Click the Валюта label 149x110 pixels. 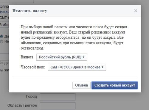click(27, 57)
